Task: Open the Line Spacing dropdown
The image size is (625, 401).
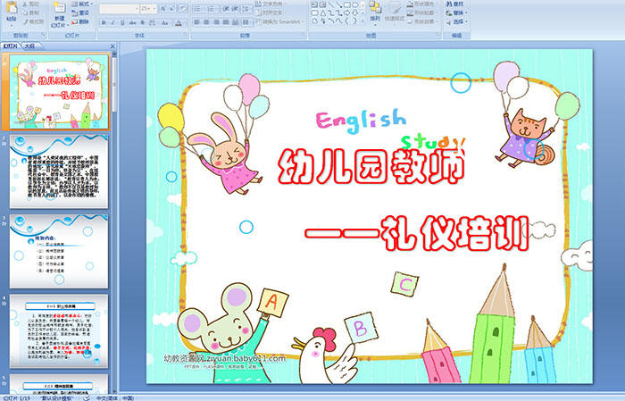Action: 247,8
